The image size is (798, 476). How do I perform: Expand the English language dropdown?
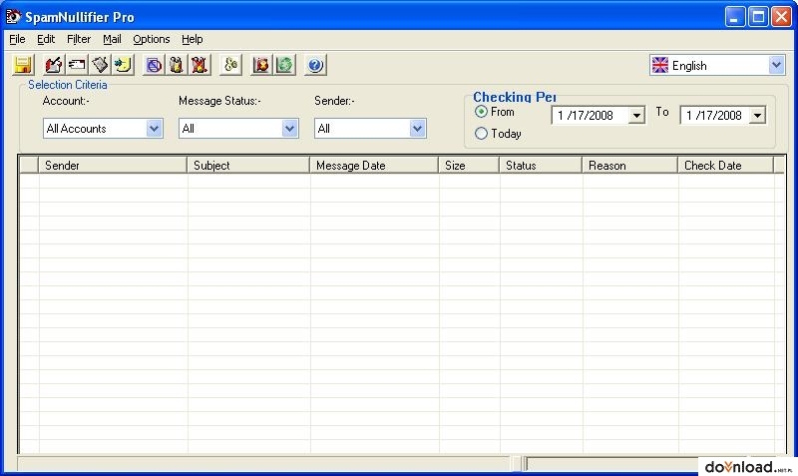[776, 65]
